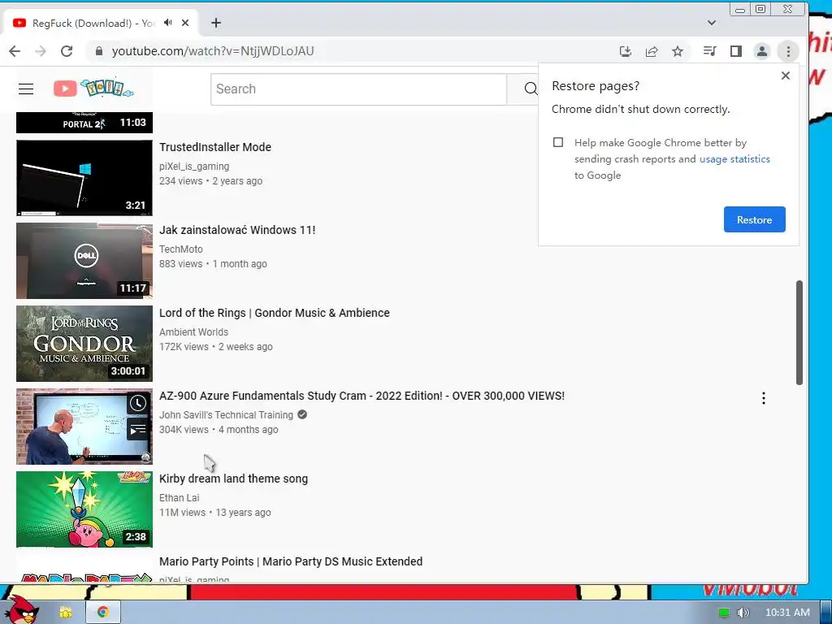832x624 pixels.
Task: Open Chrome's three-dot menu
Action: pyautogui.click(x=788, y=51)
